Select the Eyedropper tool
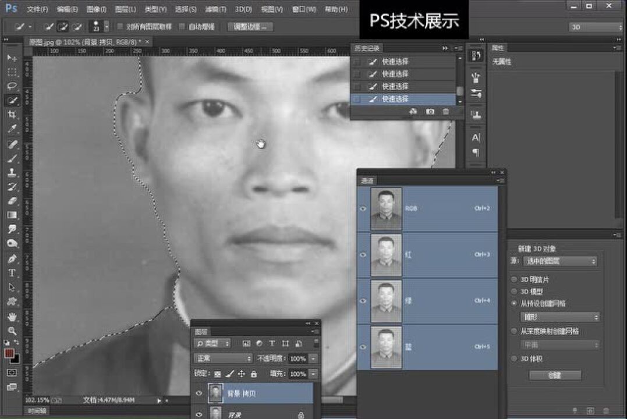The height and width of the screenshot is (419, 627). 12,129
